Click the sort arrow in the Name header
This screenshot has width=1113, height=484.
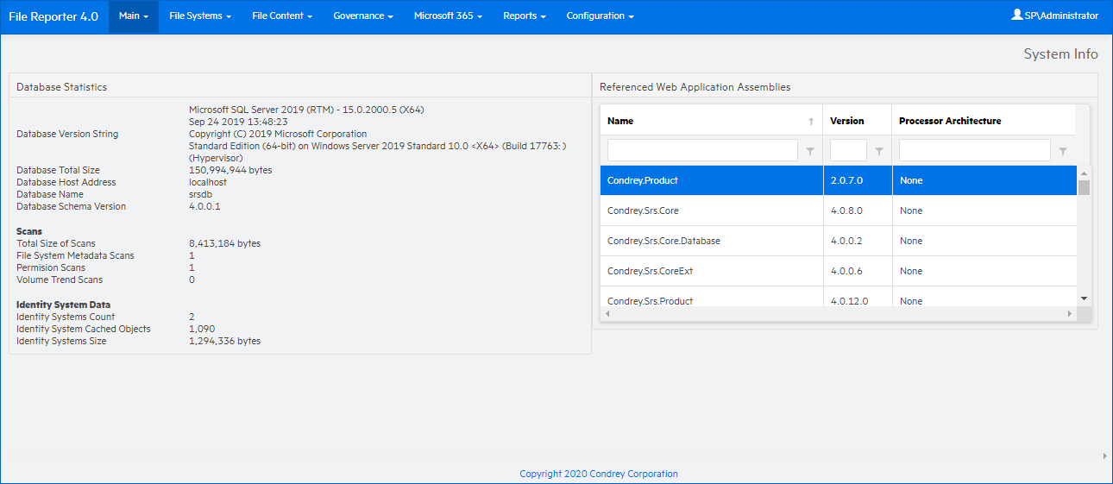(810, 122)
